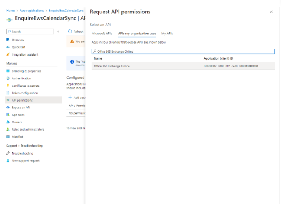Focus the sidebar Search field

point(30,32)
